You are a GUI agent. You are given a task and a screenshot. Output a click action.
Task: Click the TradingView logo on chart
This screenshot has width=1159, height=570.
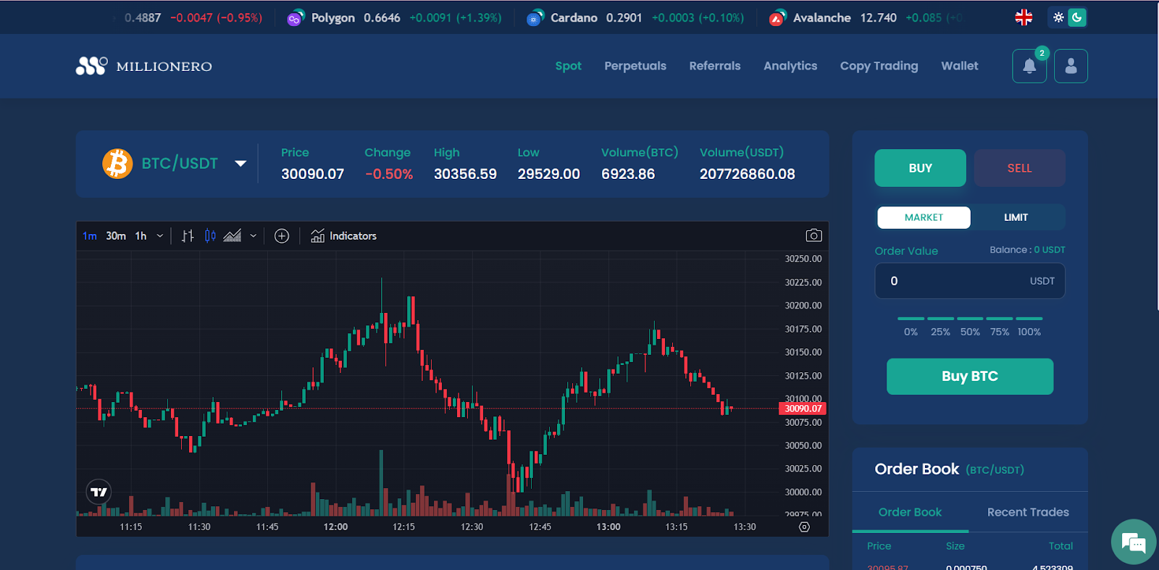[x=99, y=492]
